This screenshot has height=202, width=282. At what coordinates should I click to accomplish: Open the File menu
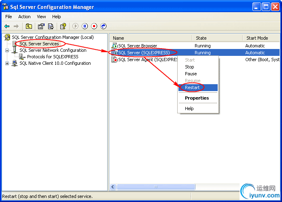pyautogui.click(x=8, y=17)
